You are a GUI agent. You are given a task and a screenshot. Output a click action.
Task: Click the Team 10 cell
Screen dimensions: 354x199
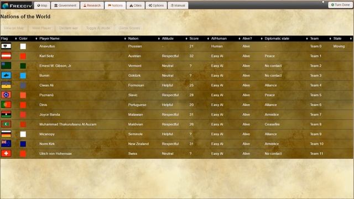(x=316, y=144)
